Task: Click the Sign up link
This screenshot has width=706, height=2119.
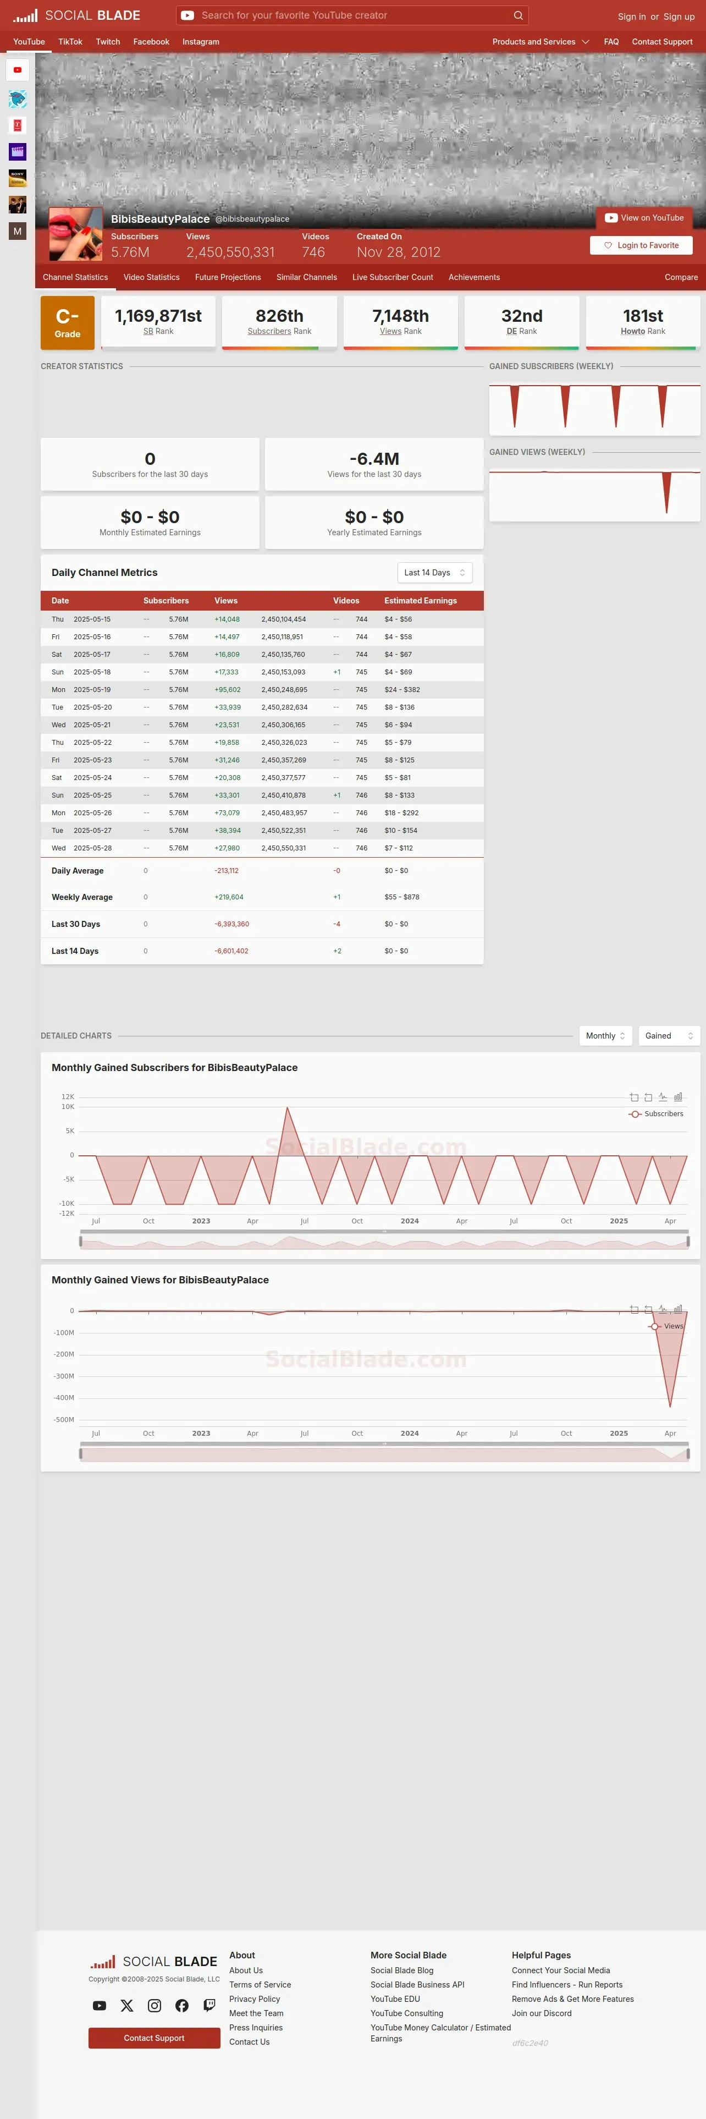Action: click(x=679, y=17)
